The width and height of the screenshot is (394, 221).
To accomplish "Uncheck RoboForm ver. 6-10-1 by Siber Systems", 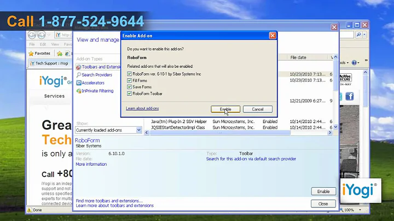I will [129, 74].
